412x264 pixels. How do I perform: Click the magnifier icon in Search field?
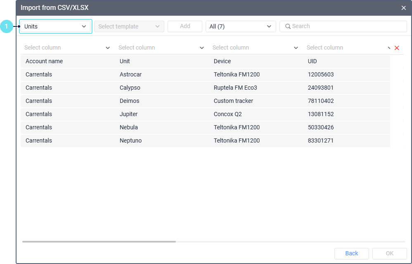point(288,26)
